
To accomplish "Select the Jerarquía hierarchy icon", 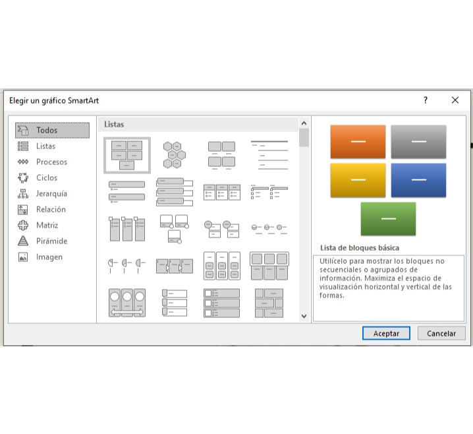I will (23, 194).
